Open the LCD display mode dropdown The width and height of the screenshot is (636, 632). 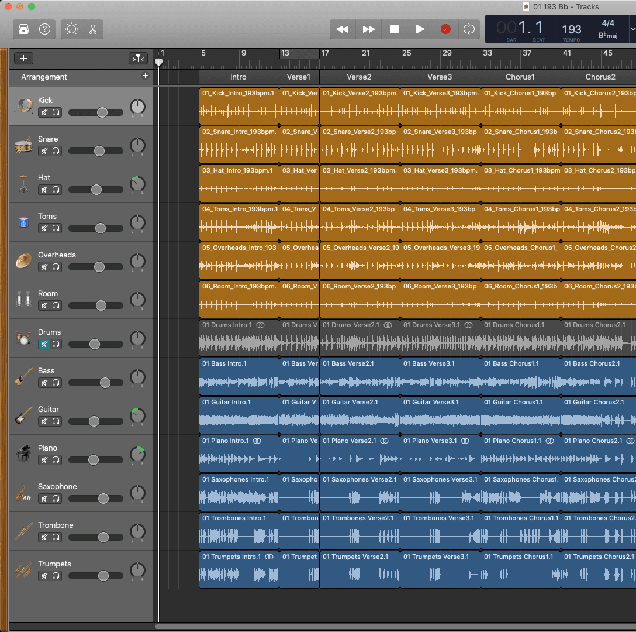pyautogui.click(x=632, y=29)
